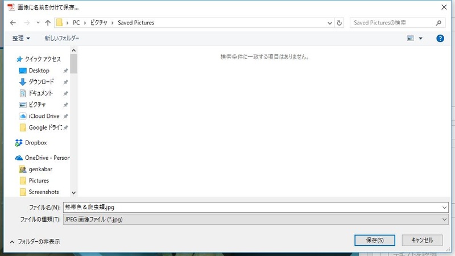Open the Screenshots folder

click(44, 192)
